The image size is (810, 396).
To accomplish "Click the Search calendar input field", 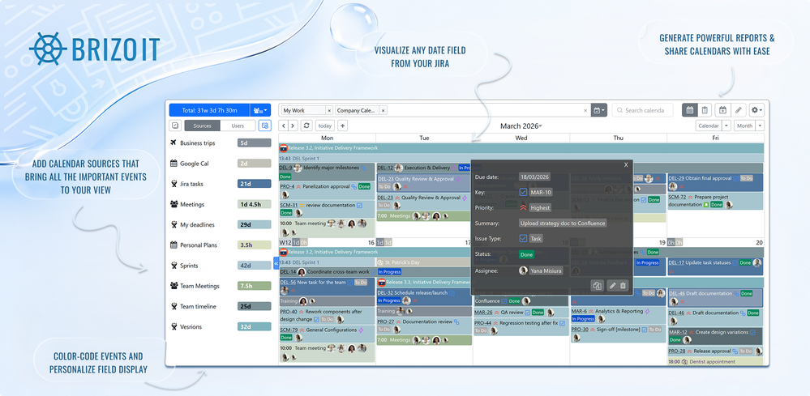I will click(643, 110).
